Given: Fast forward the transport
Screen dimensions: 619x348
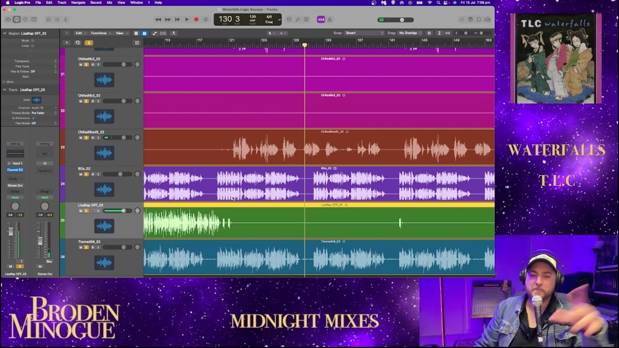Looking at the screenshot, I should click(168, 19).
